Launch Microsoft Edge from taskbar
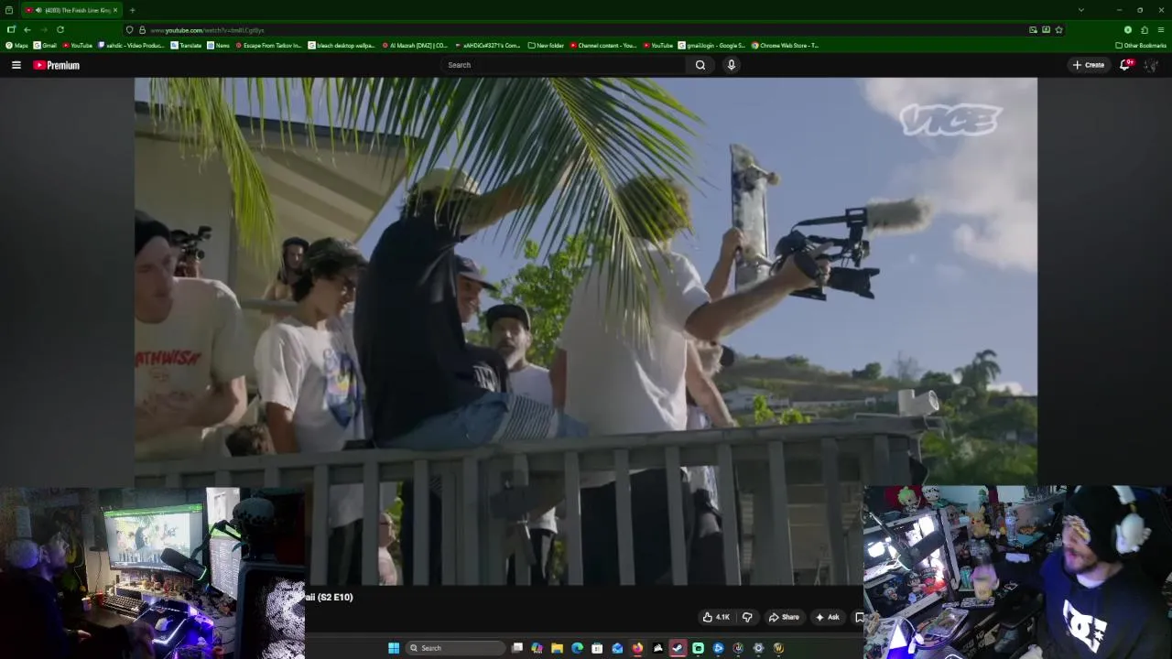 (x=577, y=648)
